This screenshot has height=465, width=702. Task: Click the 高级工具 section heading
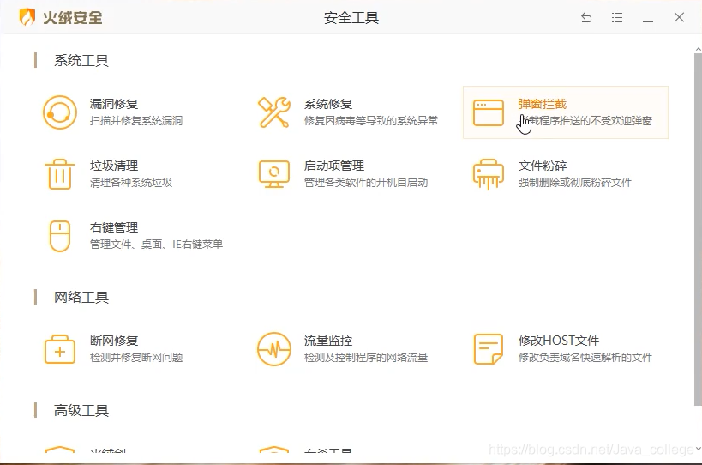[x=81, y=410]
